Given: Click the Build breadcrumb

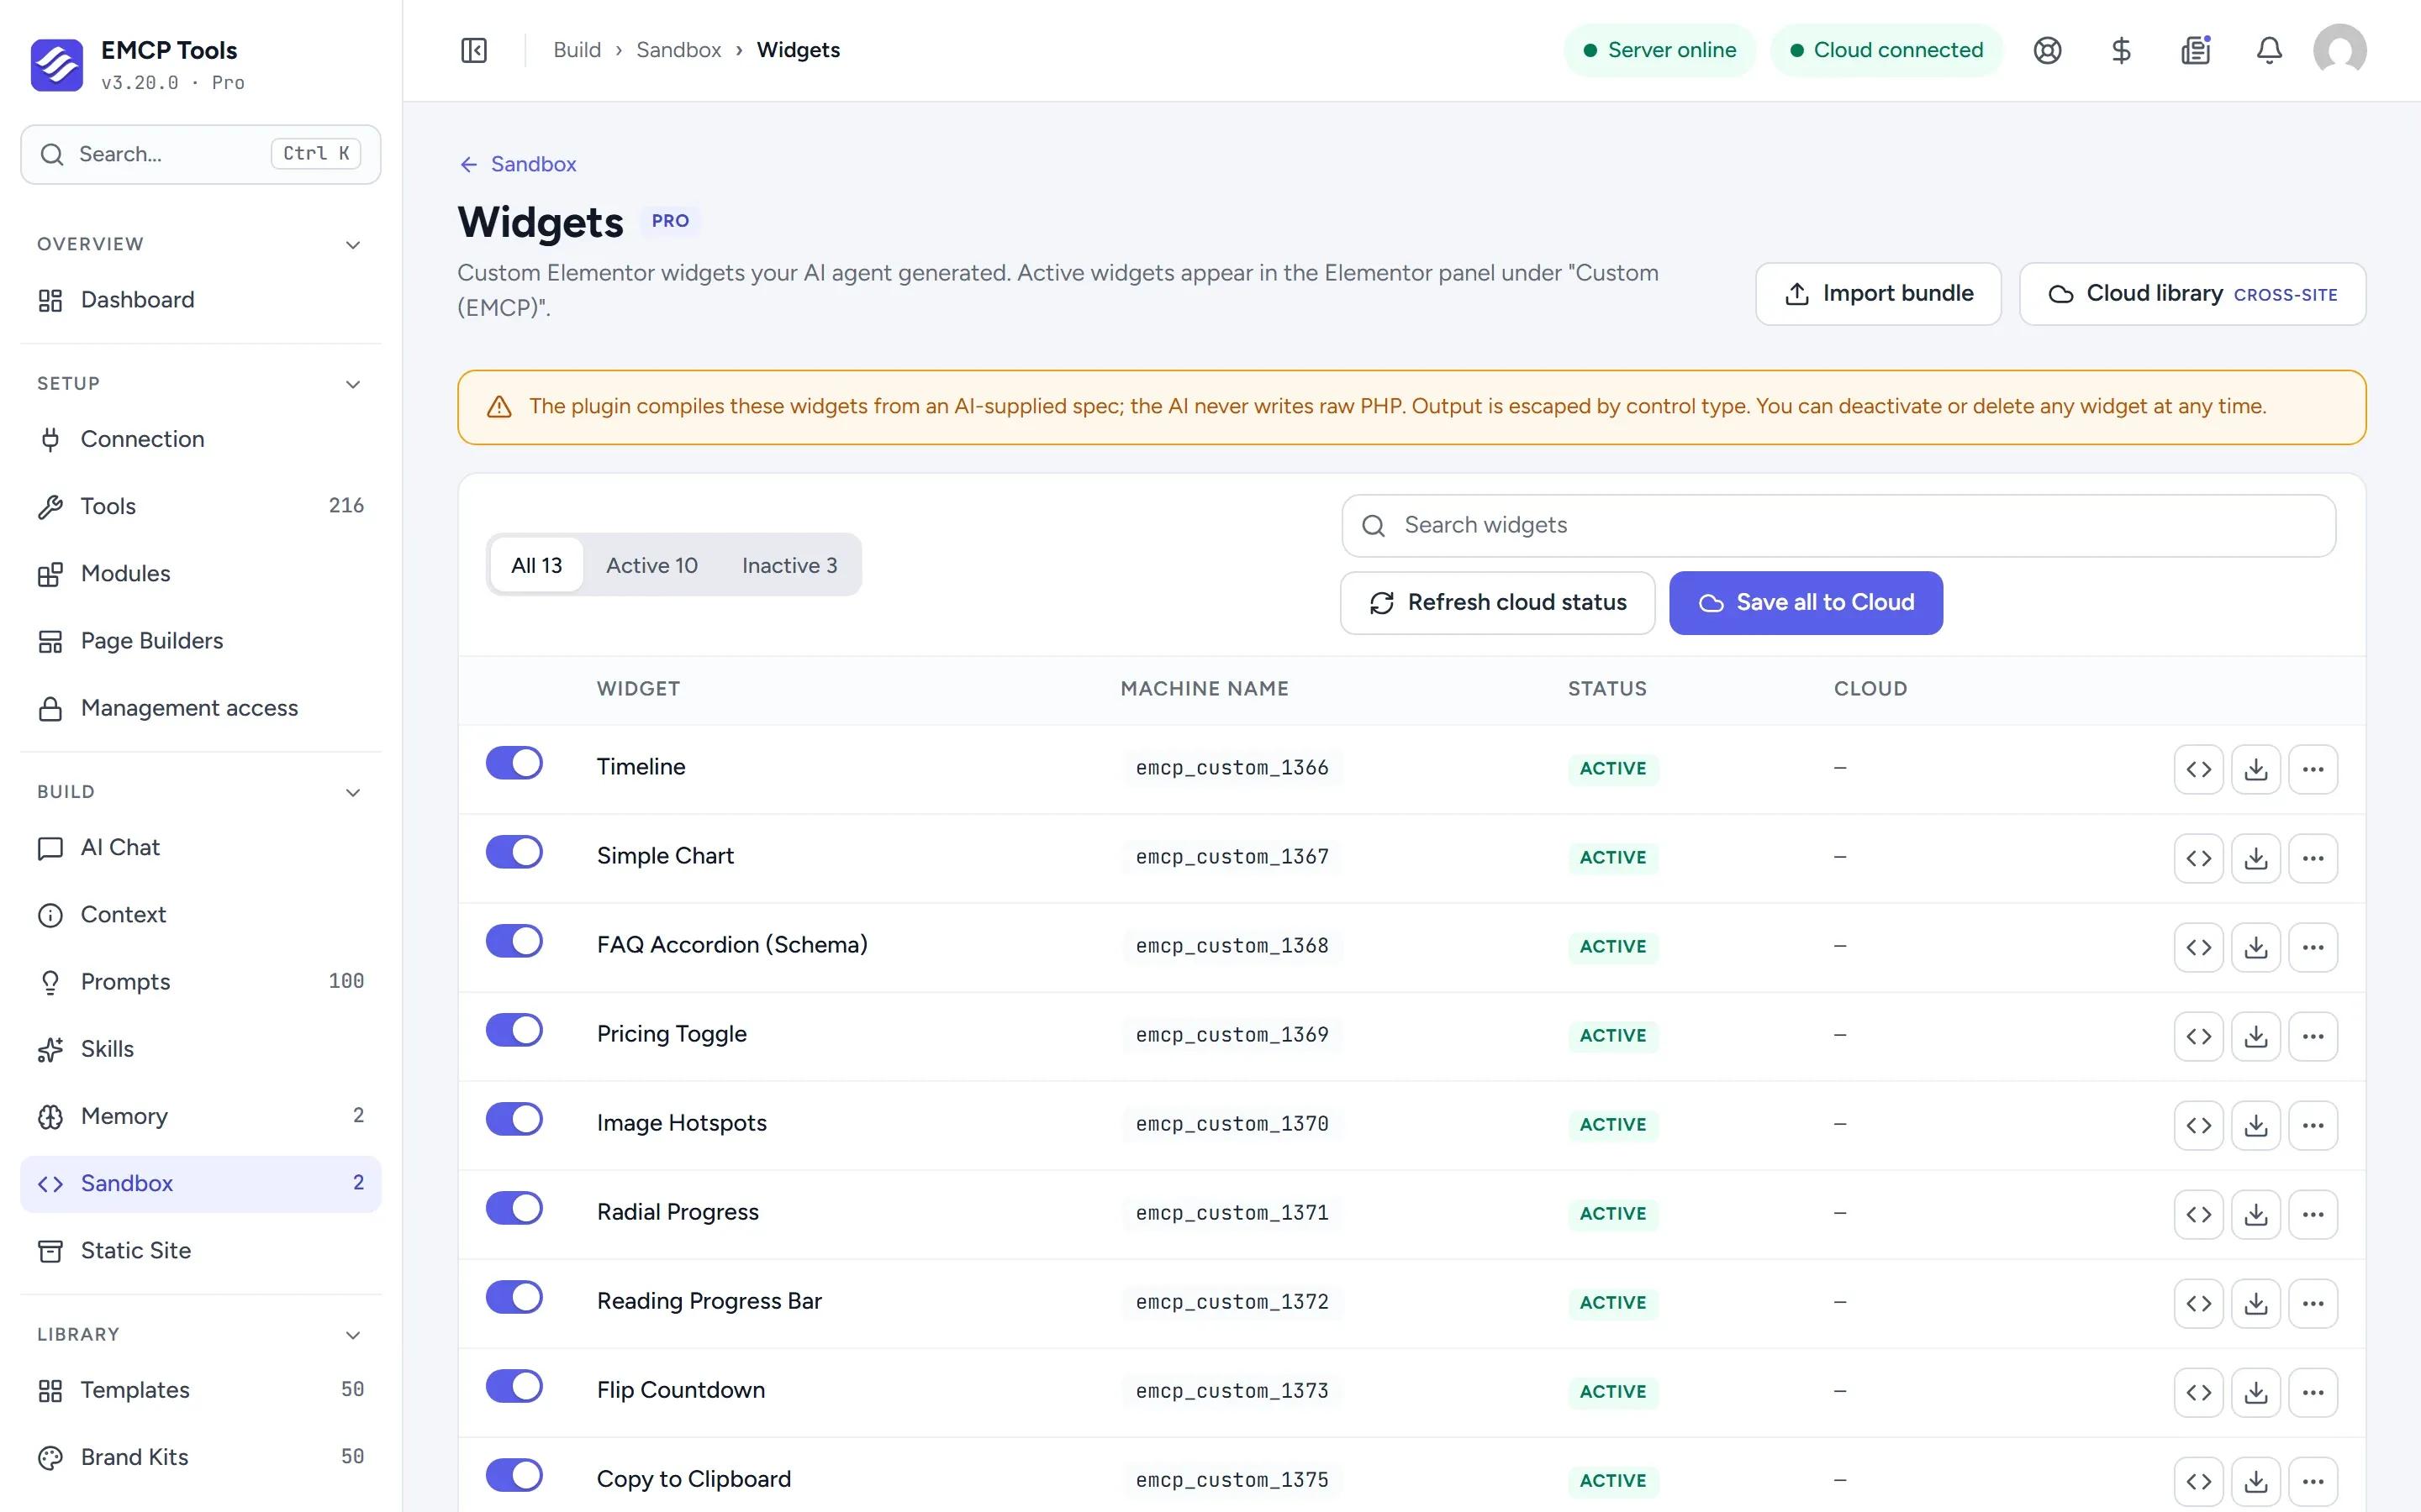Looking at the screenshot, I should [x=578, y=50].
